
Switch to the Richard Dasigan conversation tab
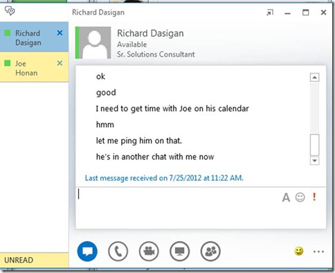[x=34, y=37]
